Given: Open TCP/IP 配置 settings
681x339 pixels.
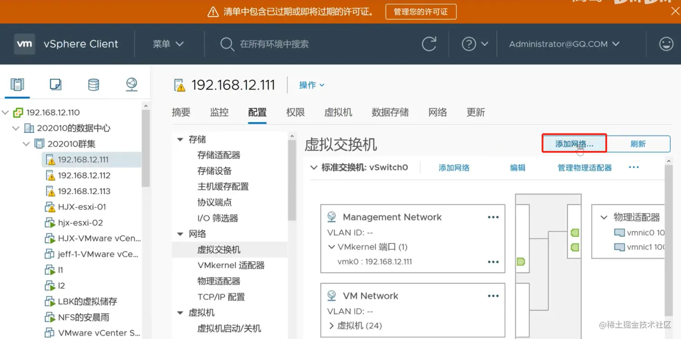Looking at the screenshot, I should pyautogui.click(x=221, y=297).
